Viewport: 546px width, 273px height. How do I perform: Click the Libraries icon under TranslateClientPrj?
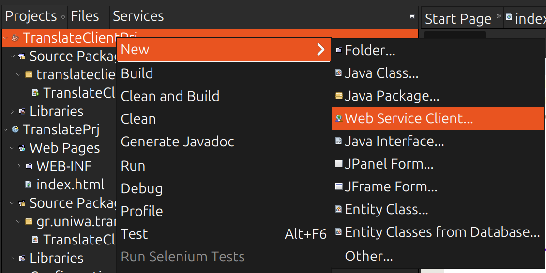click(22, 111)
